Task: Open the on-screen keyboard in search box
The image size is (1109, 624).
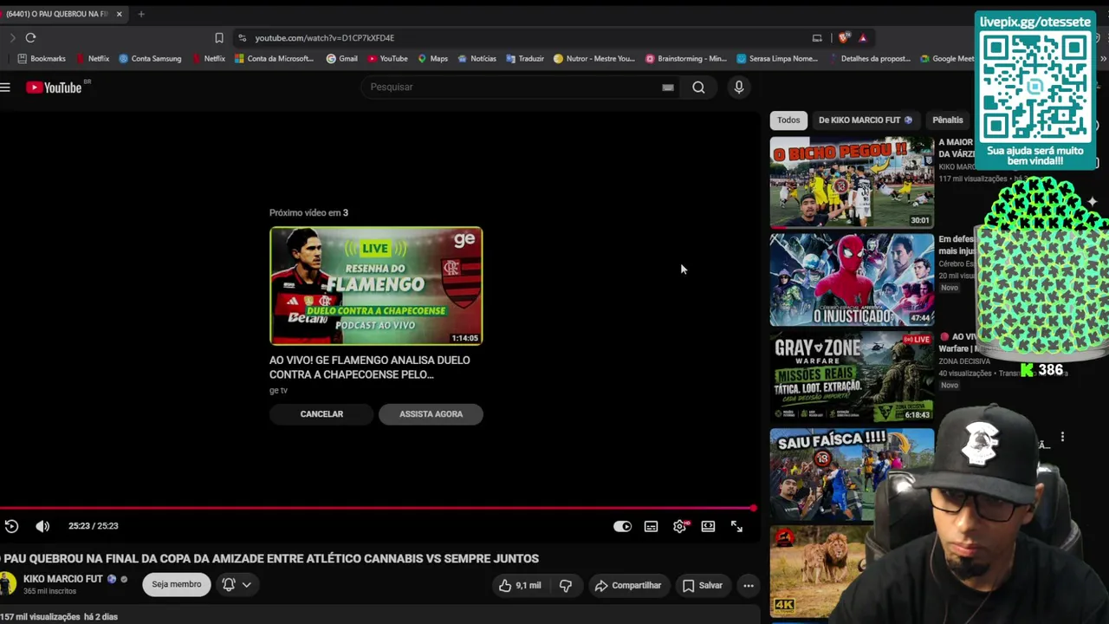Action: pyautogui.click(x=668, y=87)
